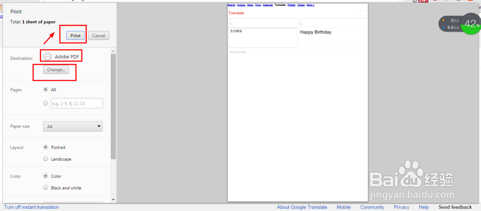The width and height of the screenshot is (481, 211).
Task: Open the Mobile footer link
Action: pos(343,207)
